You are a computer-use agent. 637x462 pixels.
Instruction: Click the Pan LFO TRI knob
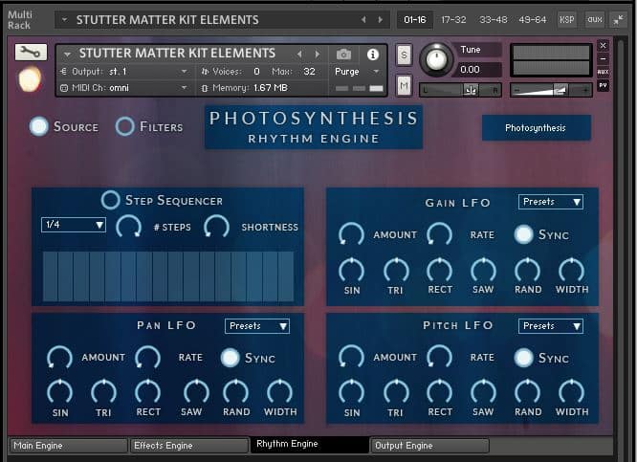tap(103, 392)
